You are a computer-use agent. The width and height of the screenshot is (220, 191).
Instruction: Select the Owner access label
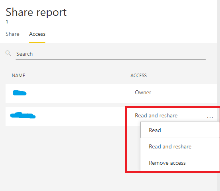point(143,92)
